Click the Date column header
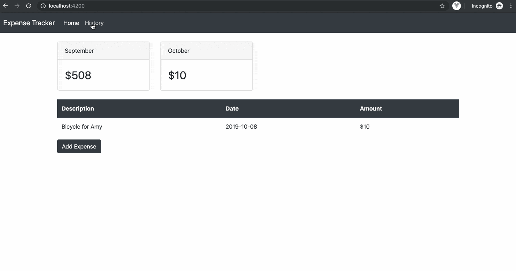 point(232,108)
